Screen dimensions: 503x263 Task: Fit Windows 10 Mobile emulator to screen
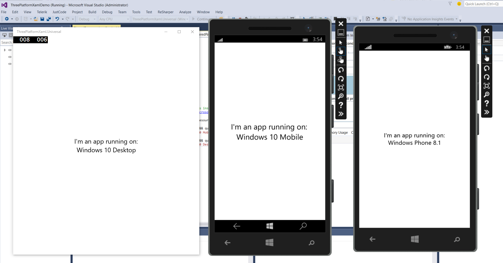pyautogui.click(x=341, y=87)
